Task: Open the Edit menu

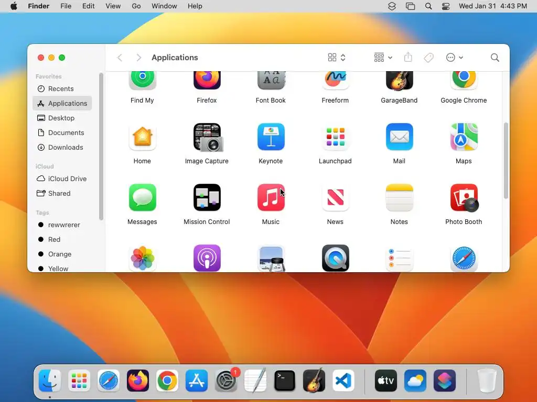Action: pyautogui.click(x=88, y=6)
